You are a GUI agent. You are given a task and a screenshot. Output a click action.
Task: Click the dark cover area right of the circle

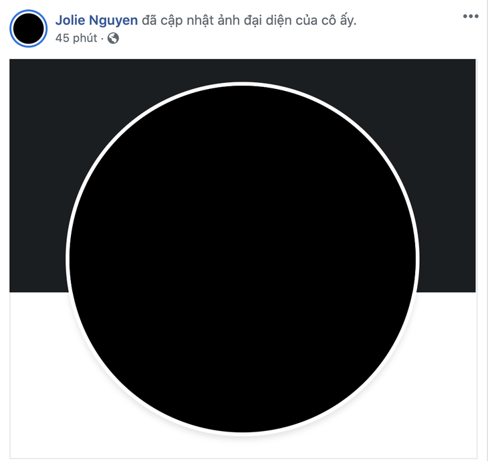coord(447,175)
